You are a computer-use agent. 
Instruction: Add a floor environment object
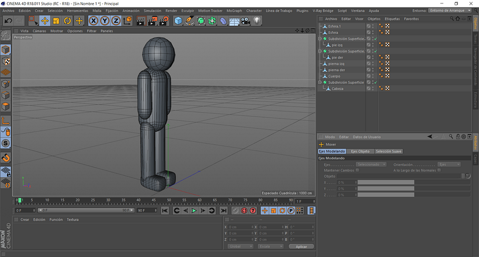coord(234,21)
